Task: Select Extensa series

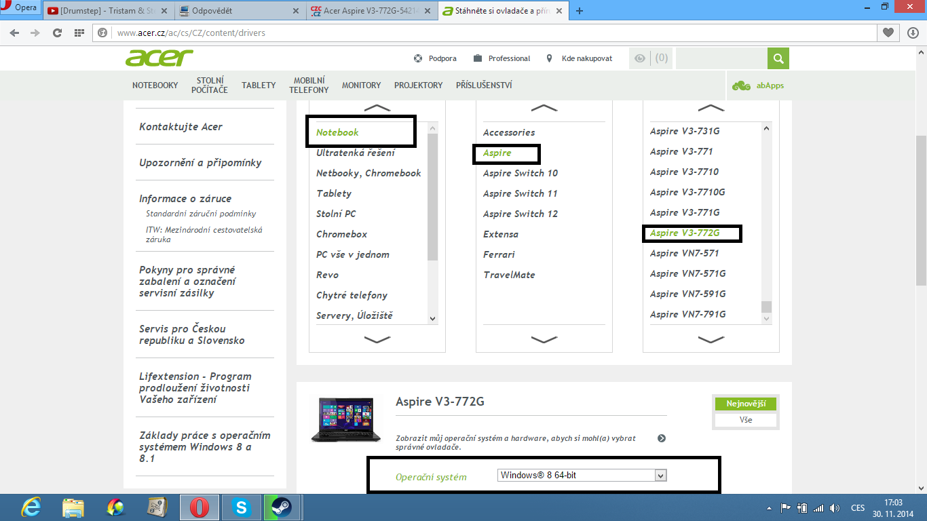Action: point(501,234)
